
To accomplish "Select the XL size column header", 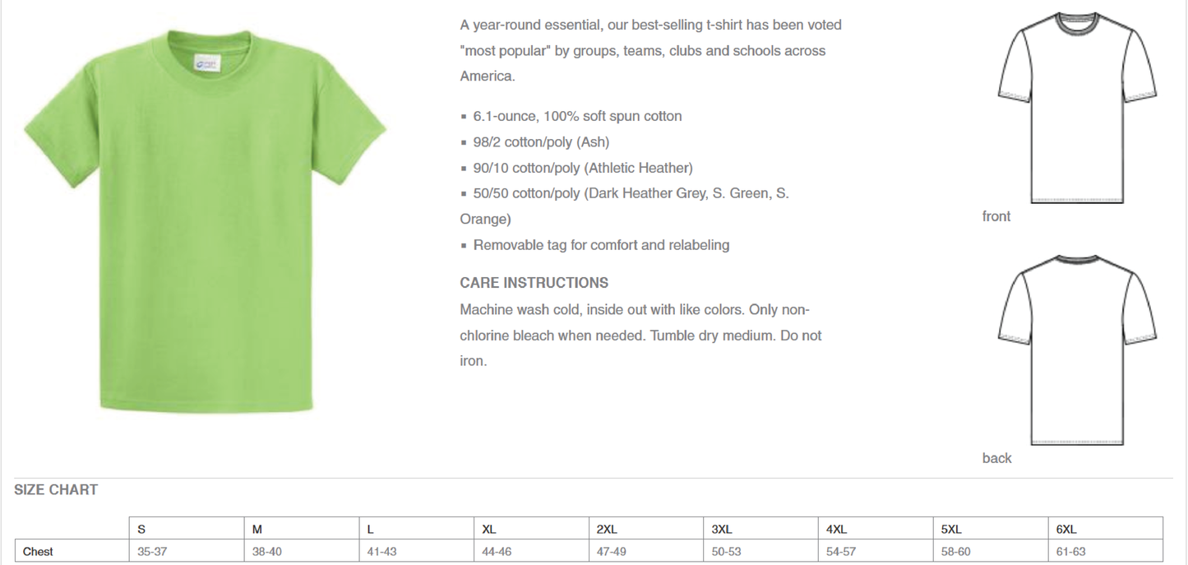I will 532,529.
